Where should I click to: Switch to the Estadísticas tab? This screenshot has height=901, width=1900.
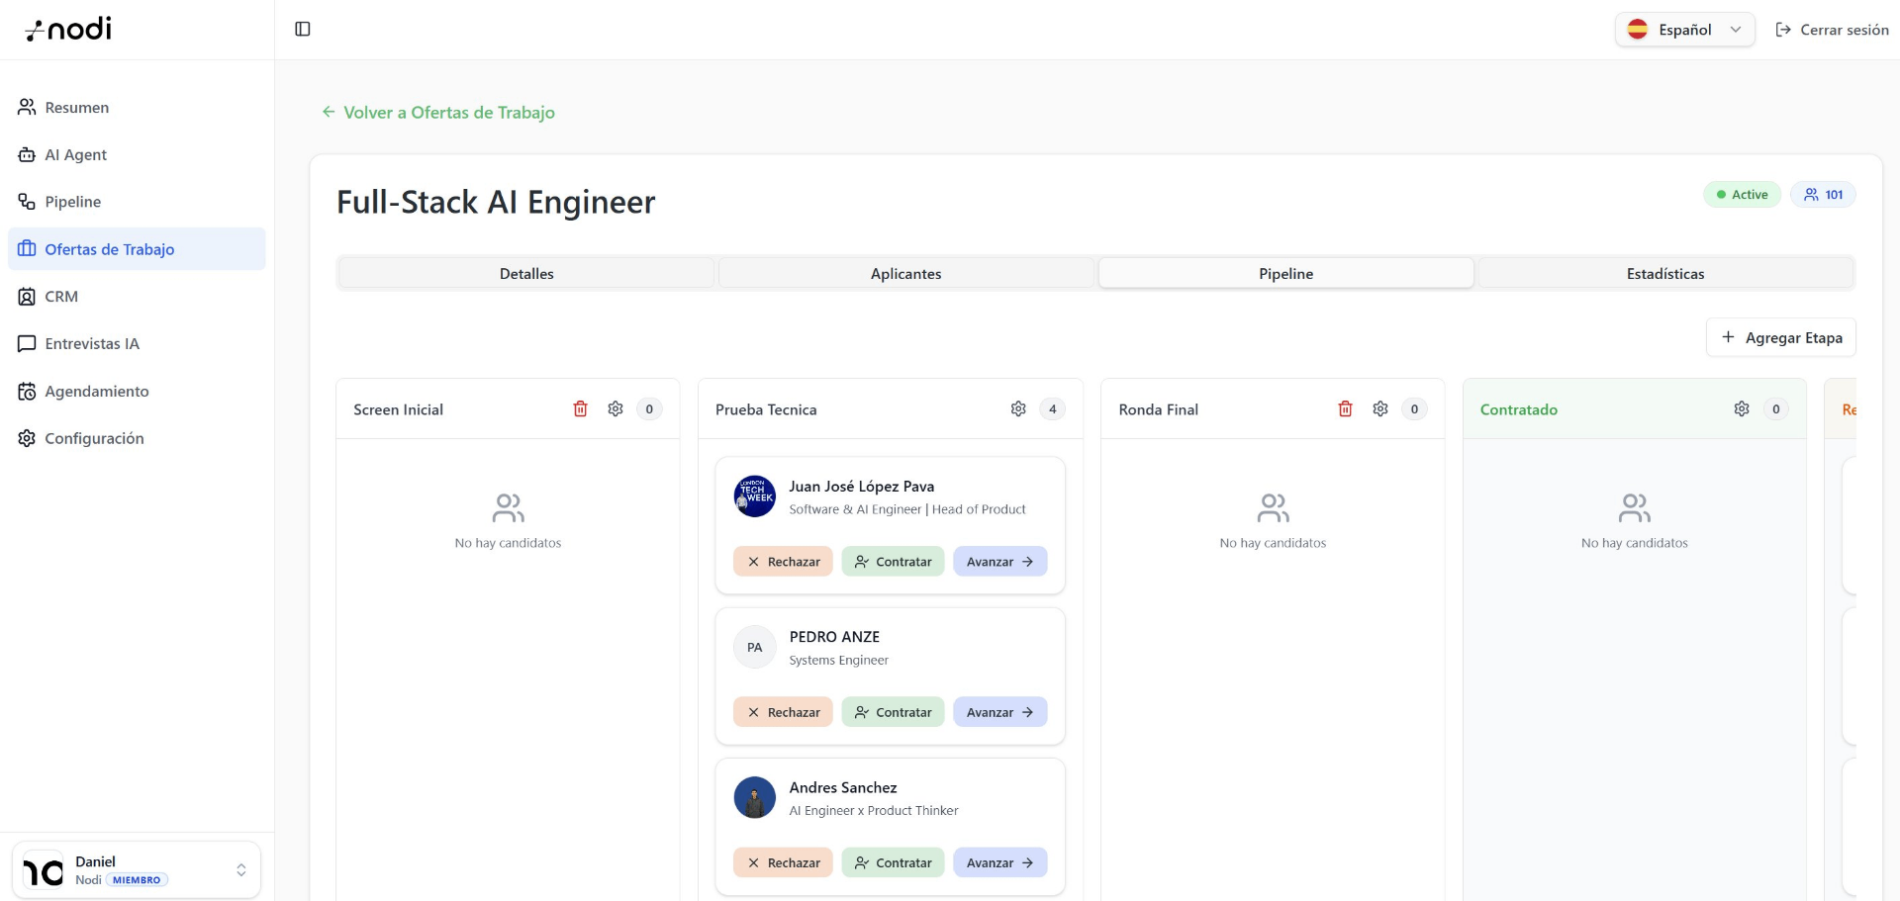[x=1665, y=274]
